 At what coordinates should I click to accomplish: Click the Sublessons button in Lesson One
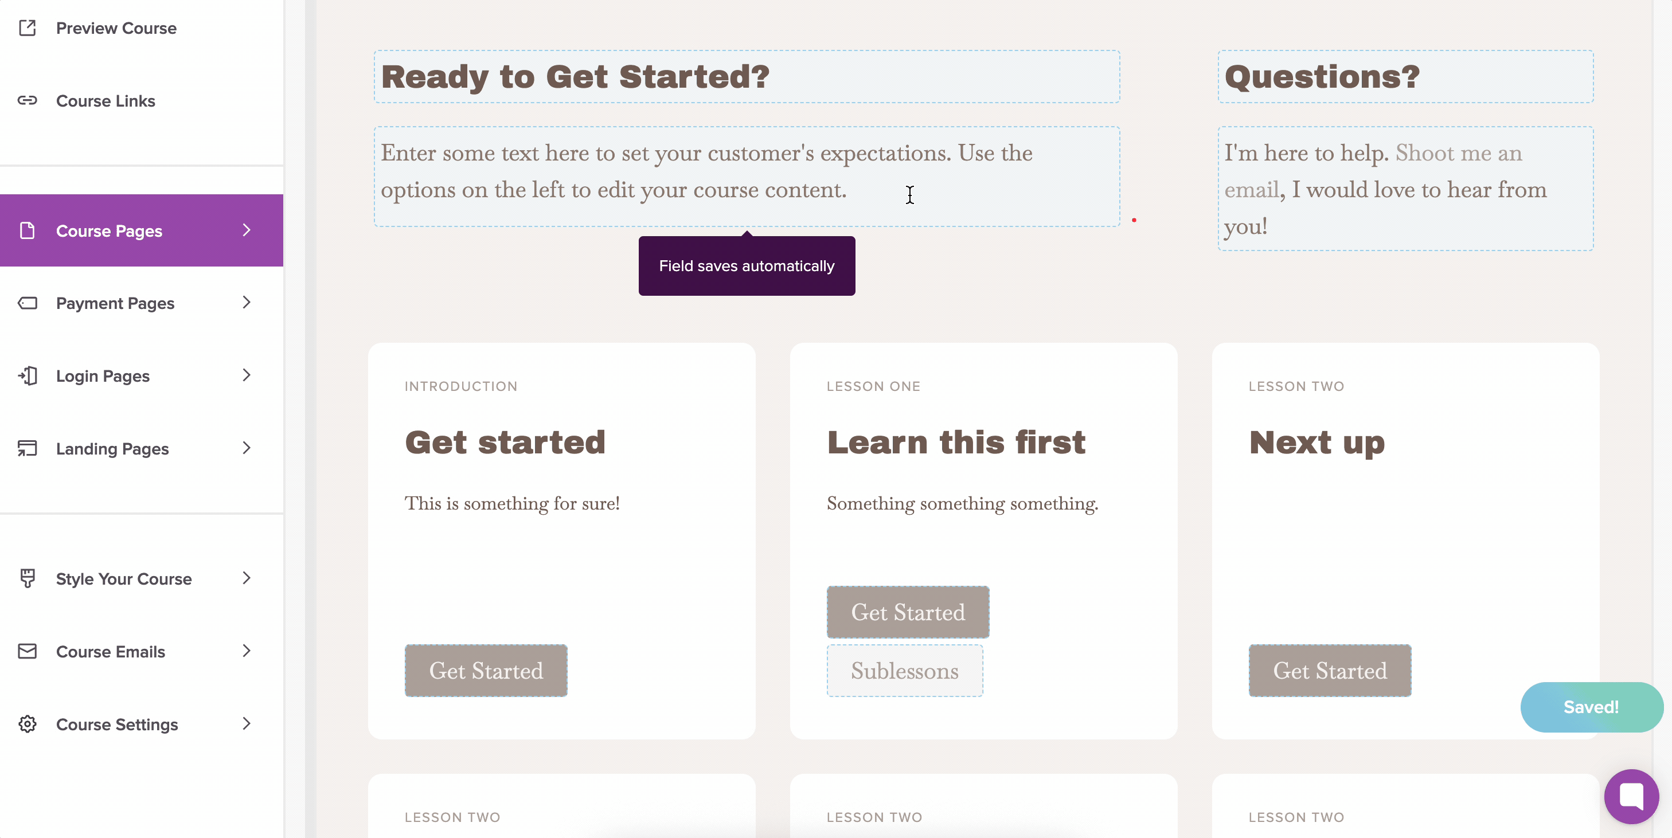click(x=904, y=671)
